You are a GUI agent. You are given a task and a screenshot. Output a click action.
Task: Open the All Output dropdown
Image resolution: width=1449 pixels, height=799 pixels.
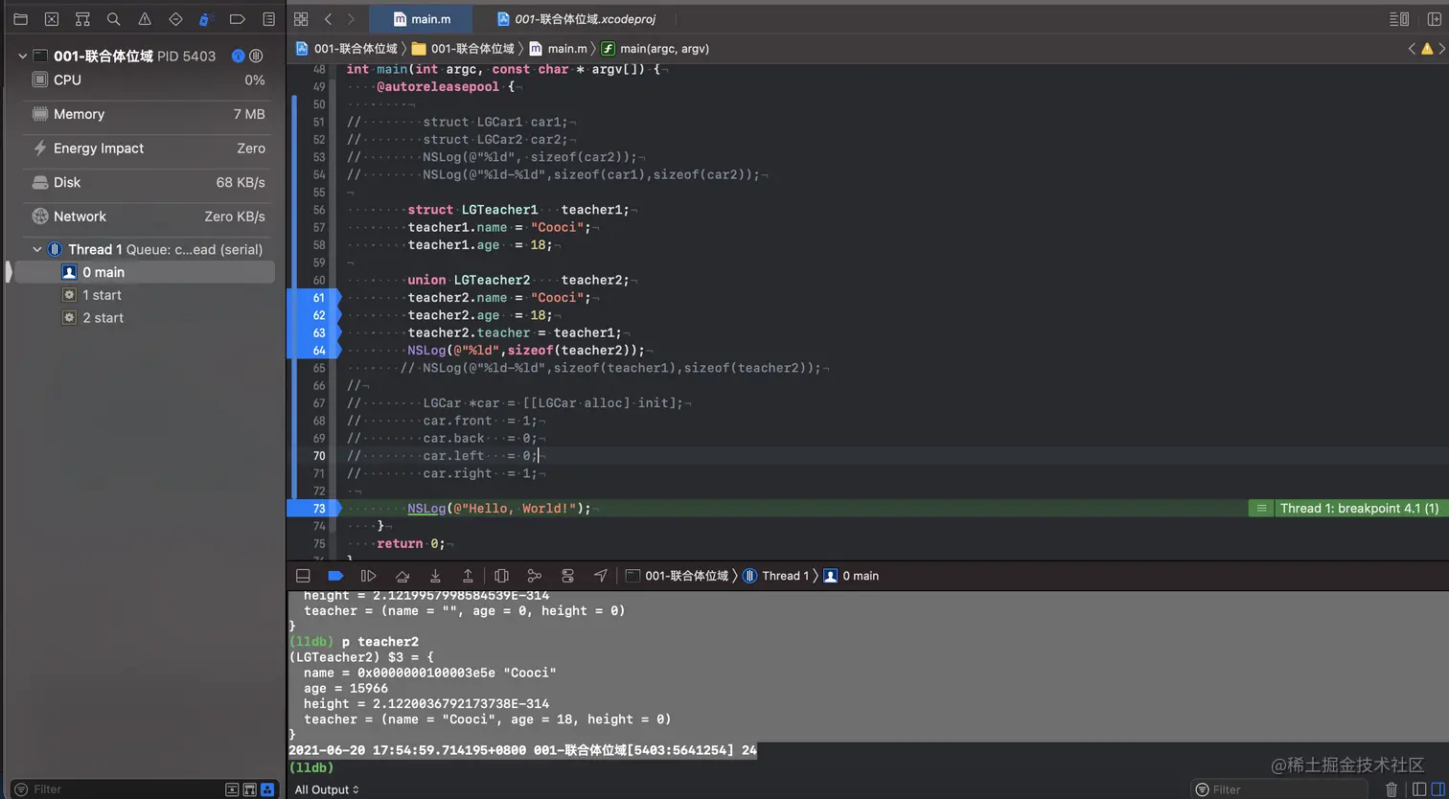327,789
